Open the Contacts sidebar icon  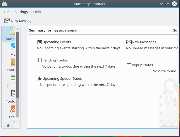13,62
